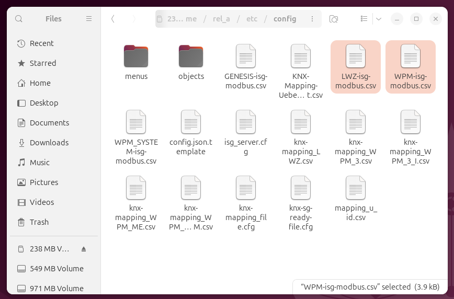This screenshot has width=454, height=299.
Task: Go to the etc path segment
Action: (252, 19)
